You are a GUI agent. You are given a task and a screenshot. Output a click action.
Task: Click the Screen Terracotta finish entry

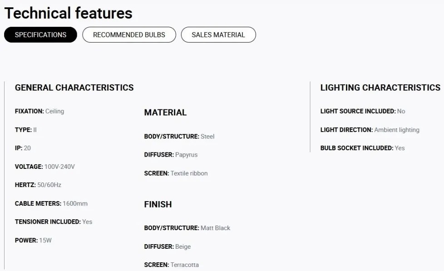[171, 265]
